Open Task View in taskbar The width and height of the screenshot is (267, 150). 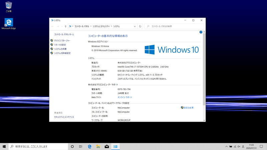pos(80,146)
